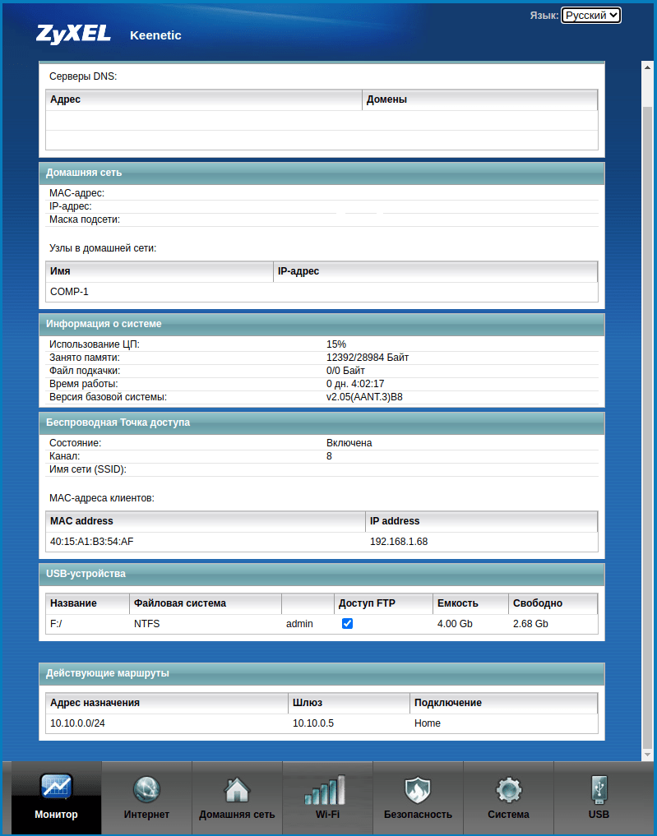The height and width of the screenshot is (836, 657).
Task: Click the route destination 10.10.0.0/24
Action: (x=77, y=723)
